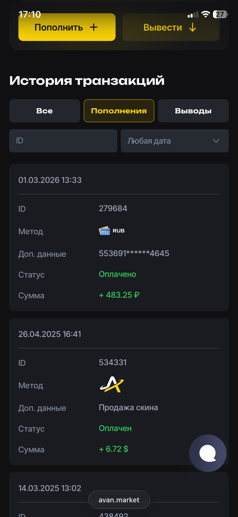Tap the 17:10 clock in status bar
The width and height of the screenshot is (238, 517).
pos(30,14)
